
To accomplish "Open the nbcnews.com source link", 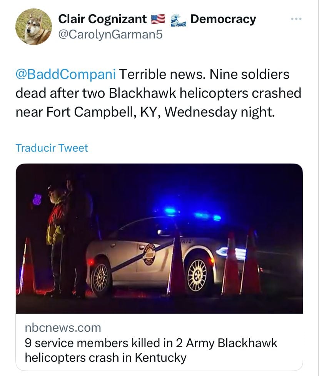I will click(x=63, y=328).
